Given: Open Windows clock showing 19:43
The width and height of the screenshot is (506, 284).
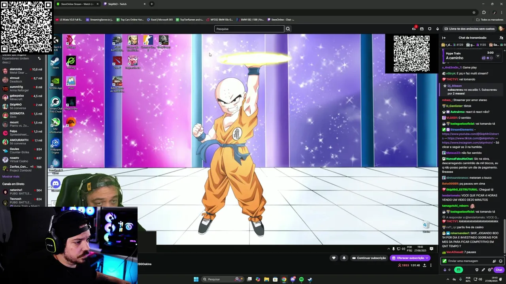Looking at the screenshot, I should (x=492, y=279).
